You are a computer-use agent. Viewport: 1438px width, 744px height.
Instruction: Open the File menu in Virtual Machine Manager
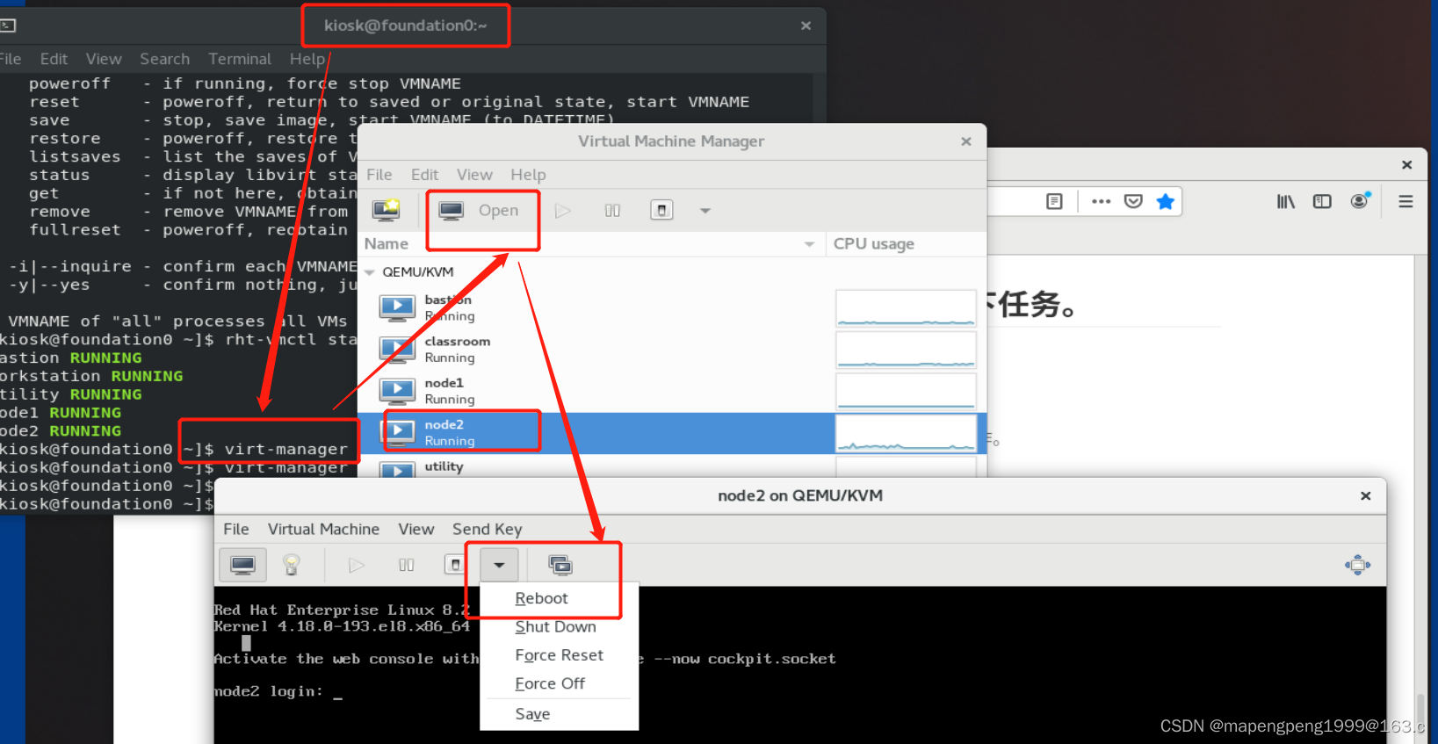pyautogui.click(x=379, y=175)
